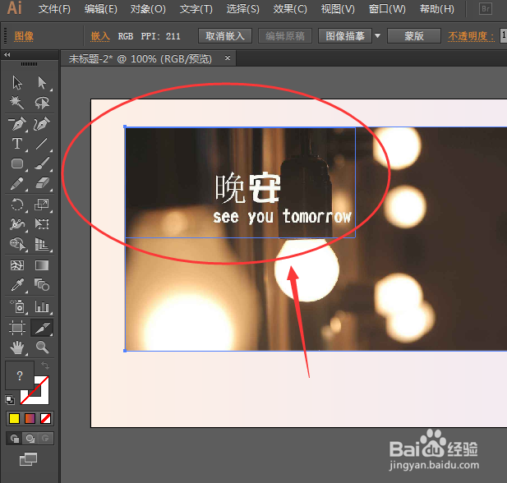Set fill to None swatch

point(45,419)
